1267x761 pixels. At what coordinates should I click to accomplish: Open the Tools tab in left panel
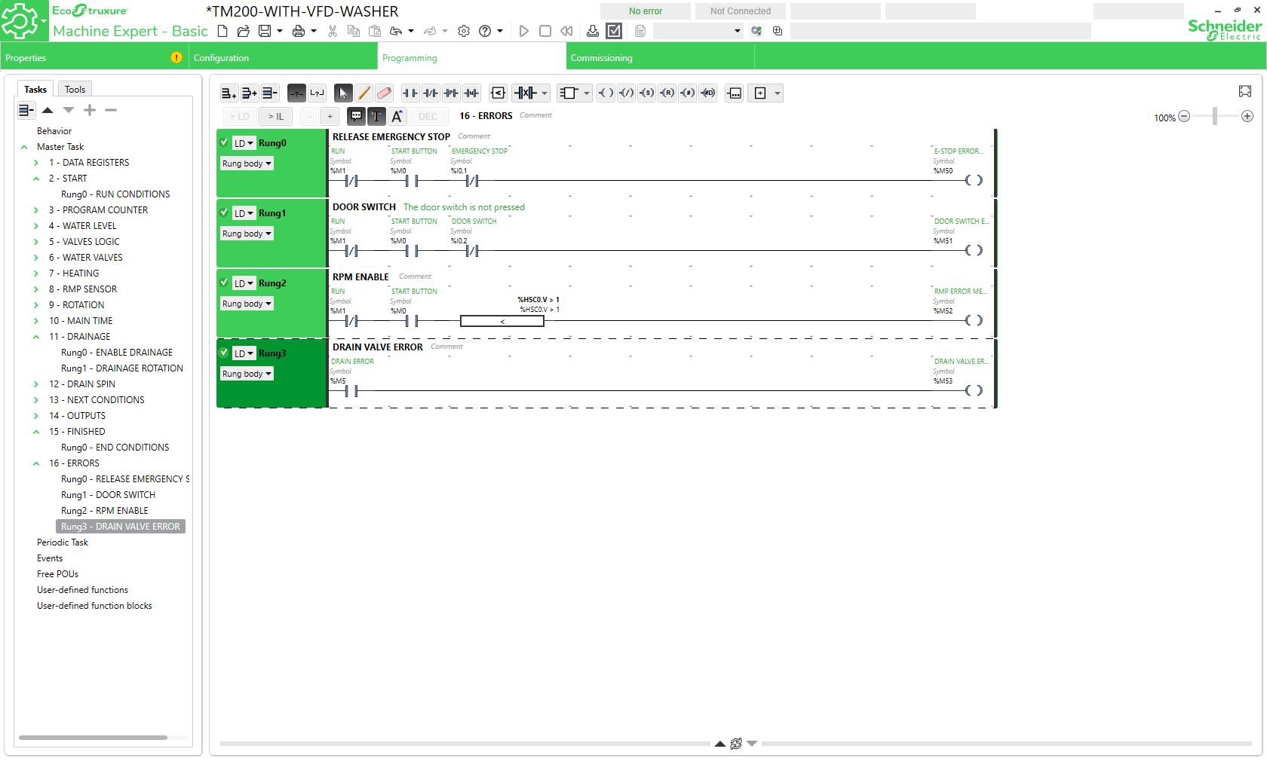coord(75,89)
